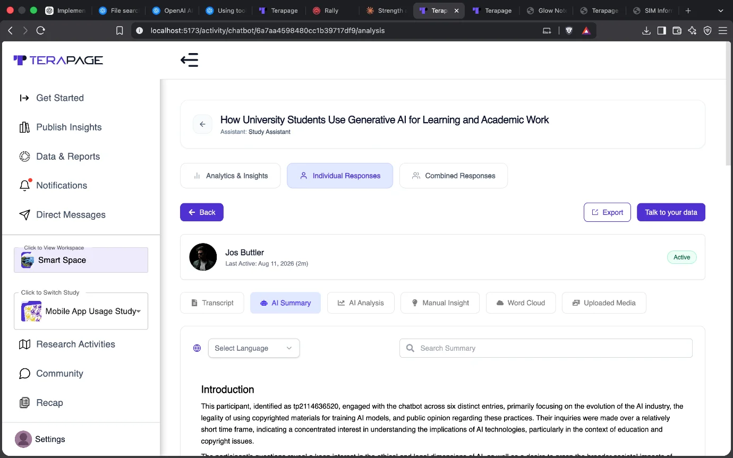Open the Select Language dropdown
Viewport: 733px width, 458px height.
pos(254,348)
